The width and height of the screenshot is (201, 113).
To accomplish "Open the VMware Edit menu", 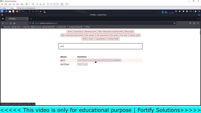I will point(6,4).
